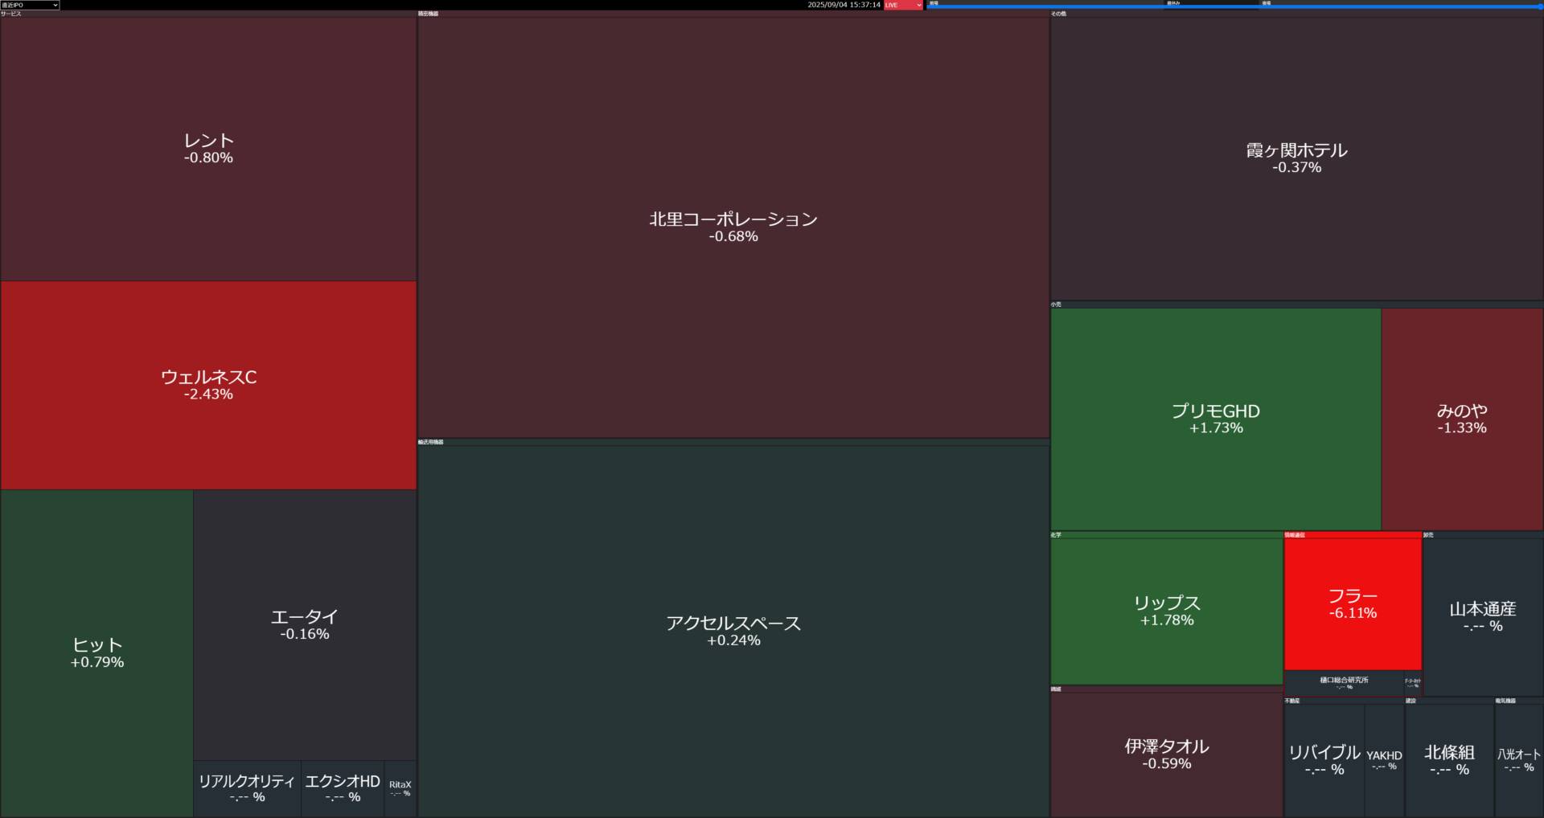The width and height of the screenshot is (1544, 818).
Task: Select the ヒット tile
Action: click(x=96, y=653)
